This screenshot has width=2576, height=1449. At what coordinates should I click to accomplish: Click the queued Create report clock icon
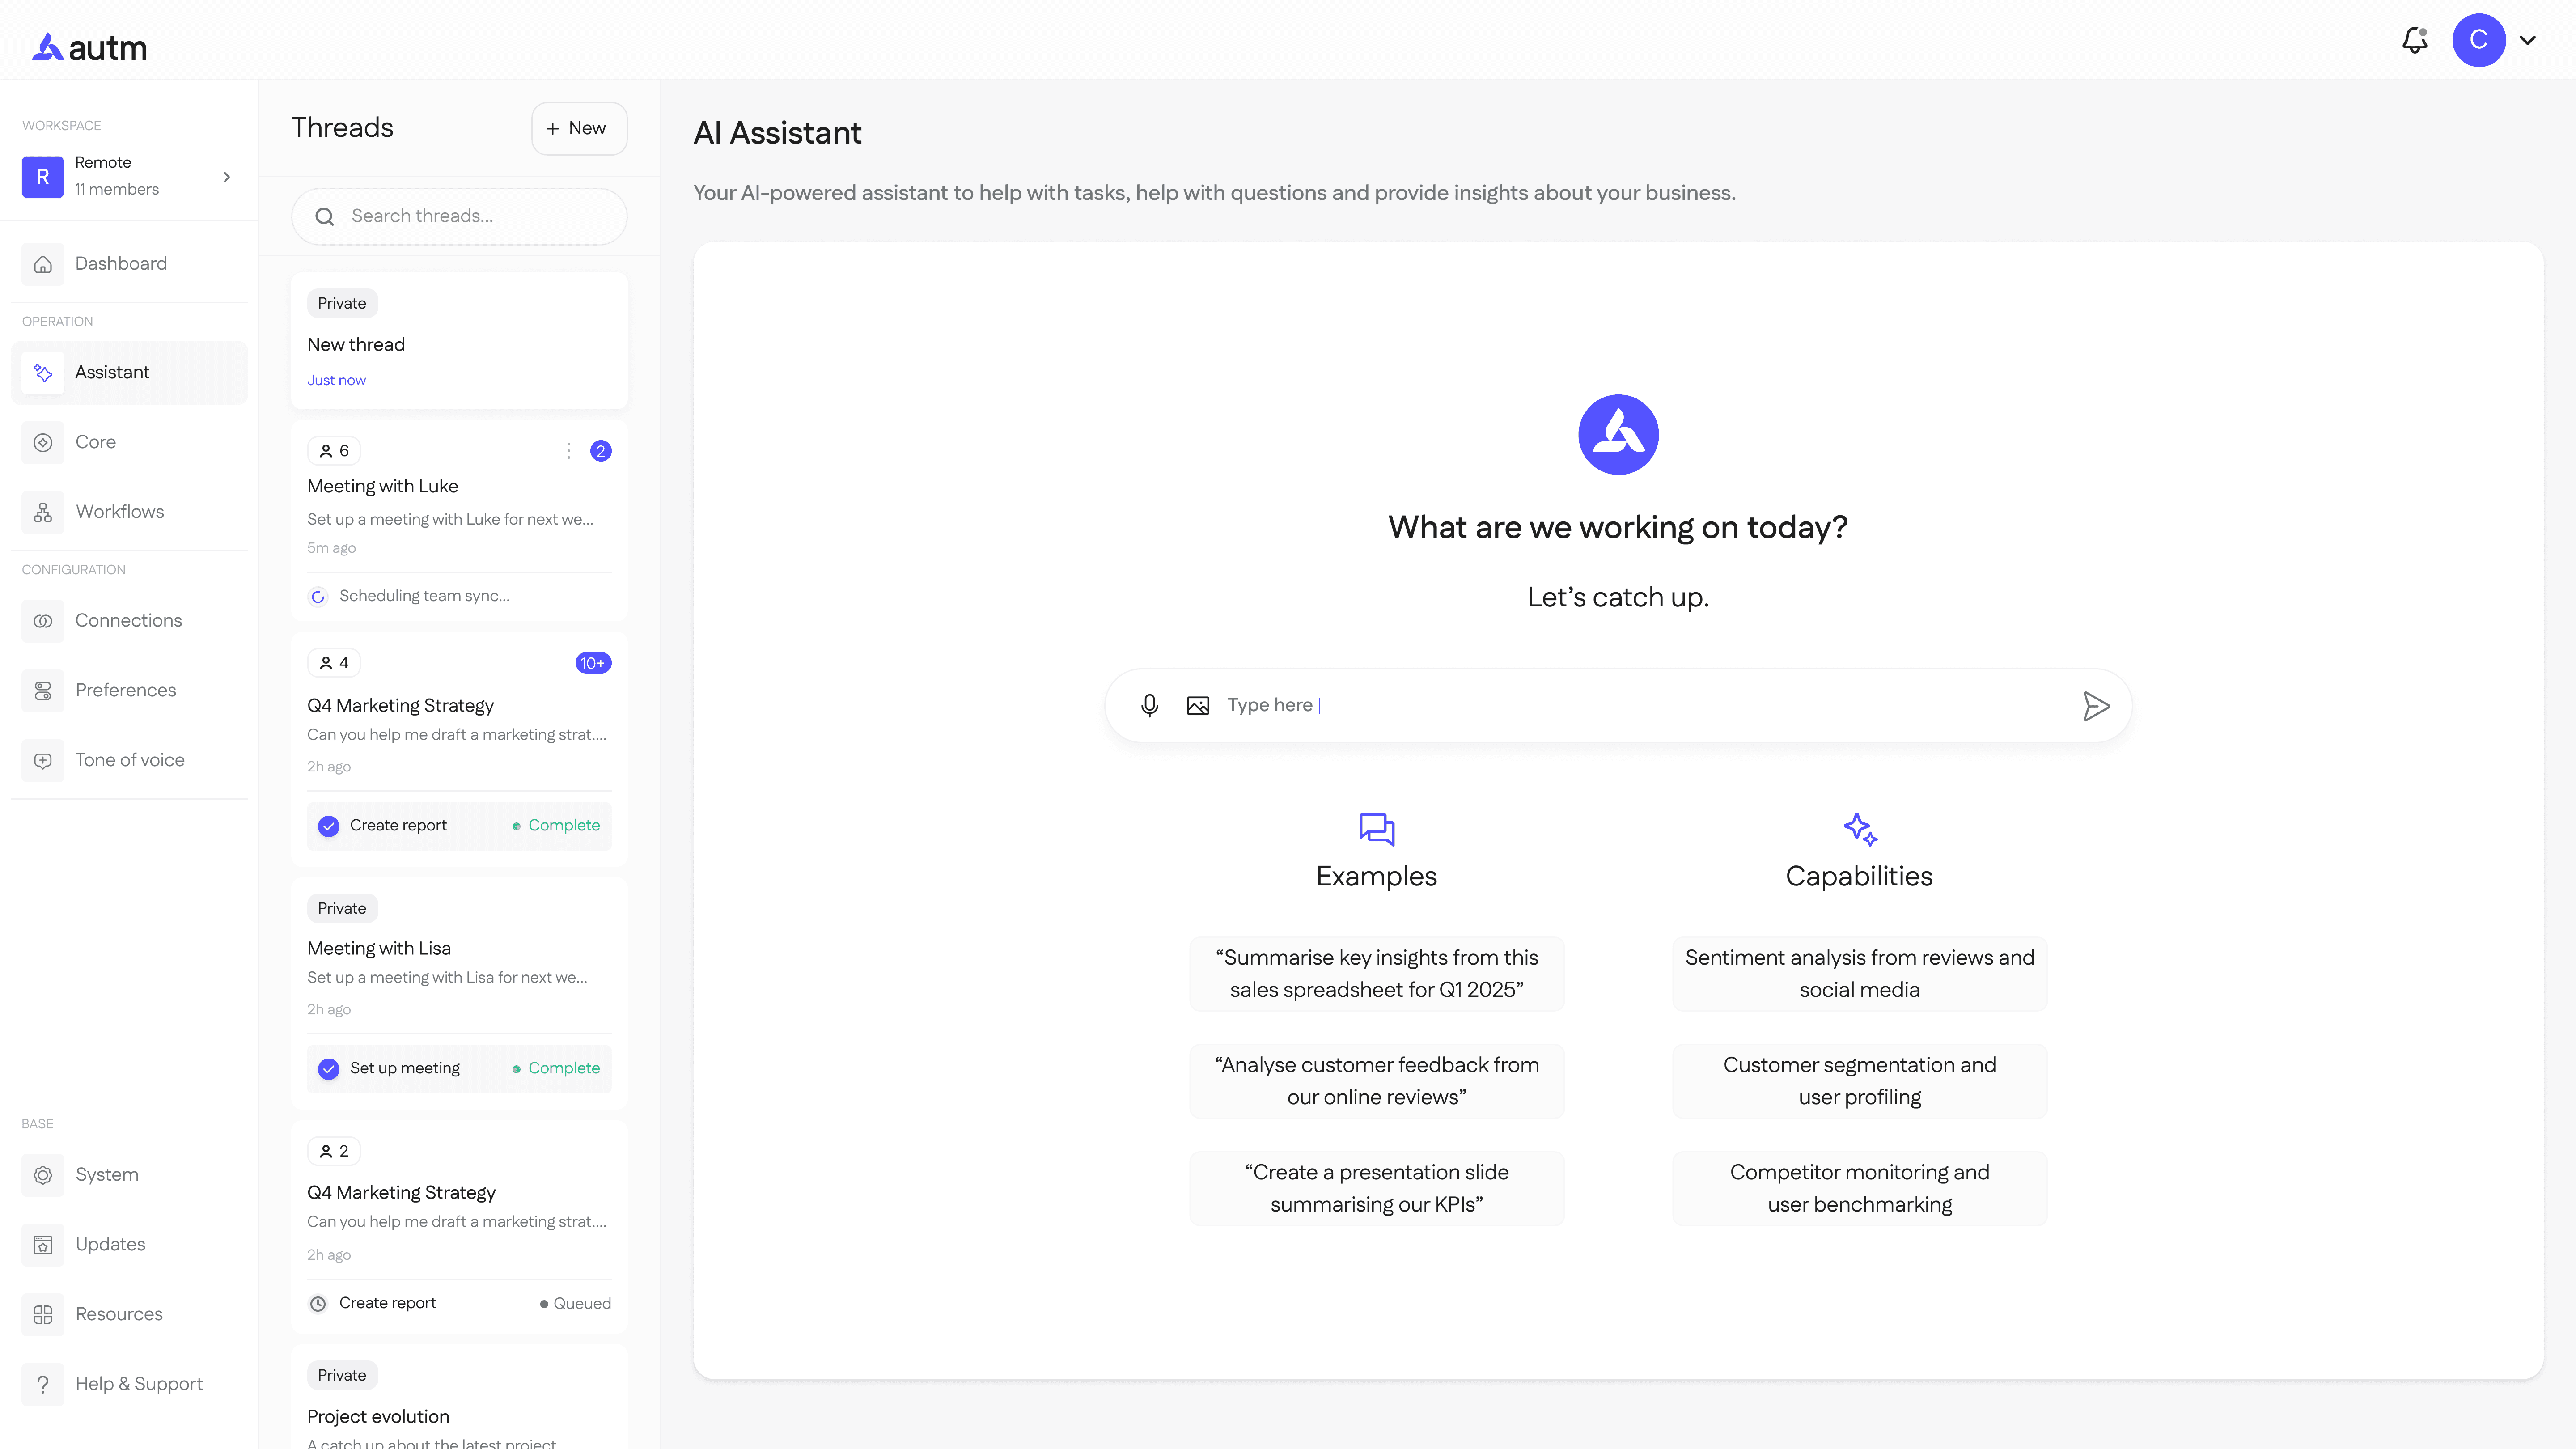[x=318, y=1304]
